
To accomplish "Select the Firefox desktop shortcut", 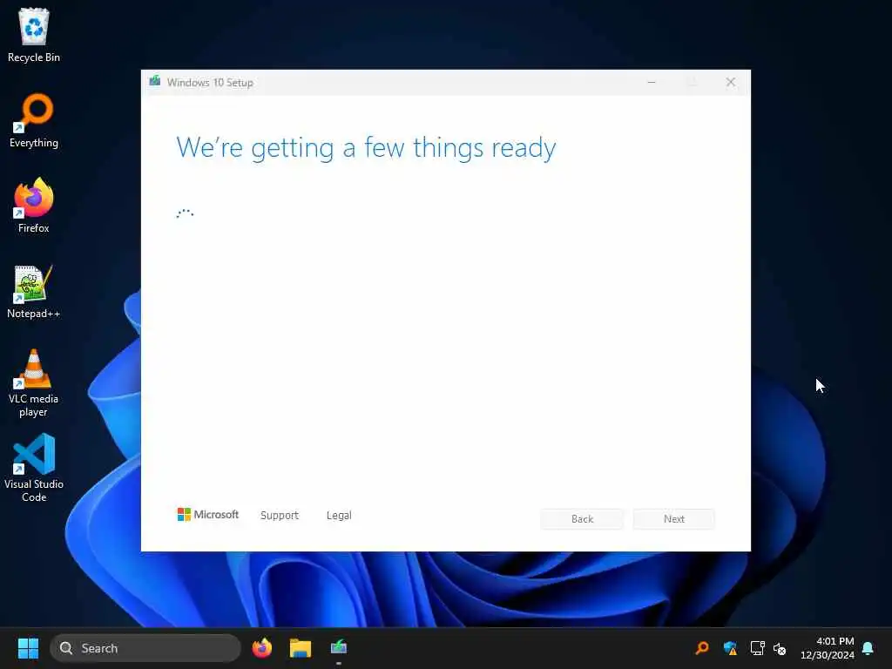I will tap(34, 206).
